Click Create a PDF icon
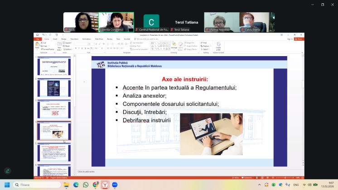 pos(218,45)
